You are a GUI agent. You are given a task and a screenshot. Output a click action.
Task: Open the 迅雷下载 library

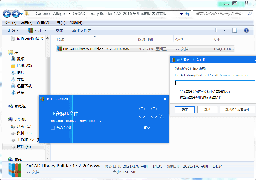coord(21,86)
